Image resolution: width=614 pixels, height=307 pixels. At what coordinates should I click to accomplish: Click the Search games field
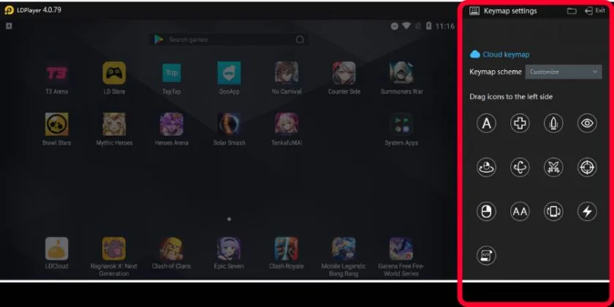tap(229, 39)
